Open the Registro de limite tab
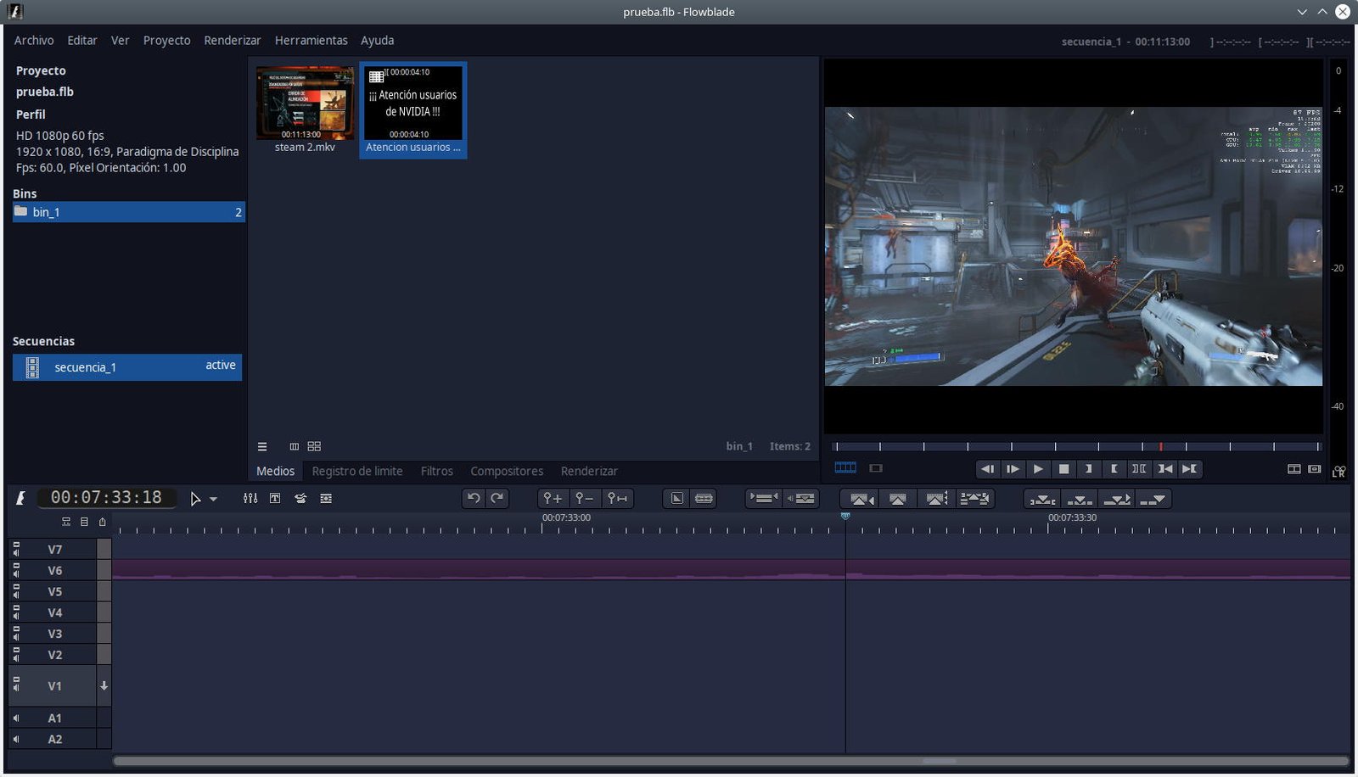1358x777 pixels. point(357,471)
